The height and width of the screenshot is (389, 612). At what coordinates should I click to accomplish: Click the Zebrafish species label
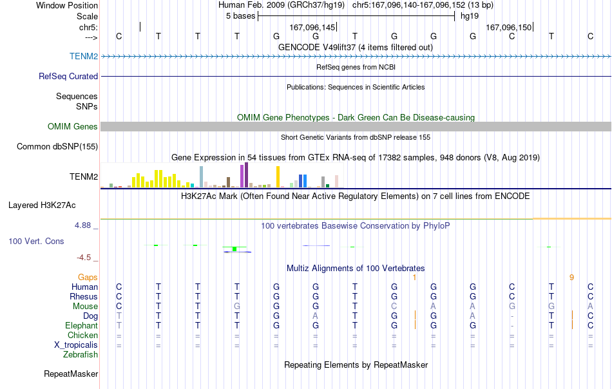point(81,355)
